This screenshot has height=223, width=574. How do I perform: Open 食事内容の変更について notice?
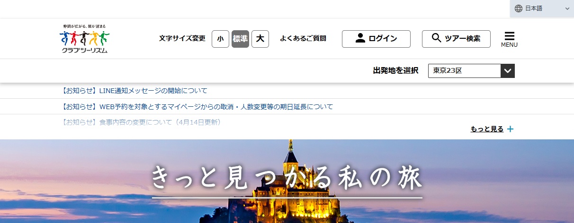[x=142, y=122]
